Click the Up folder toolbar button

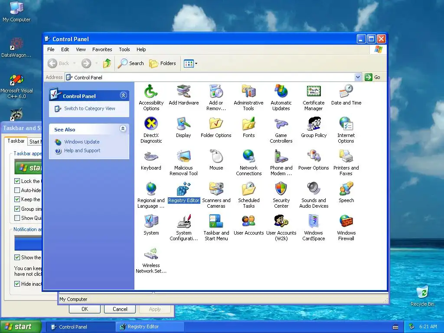click(107, 63)
